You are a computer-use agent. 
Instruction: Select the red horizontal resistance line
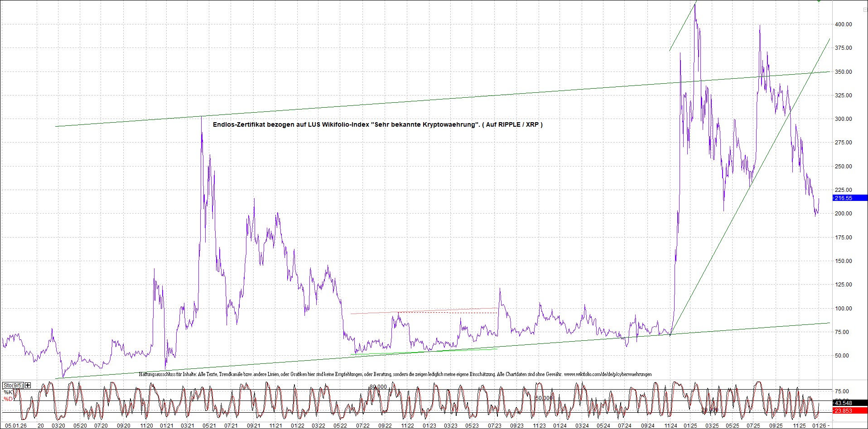coord(424,311)
